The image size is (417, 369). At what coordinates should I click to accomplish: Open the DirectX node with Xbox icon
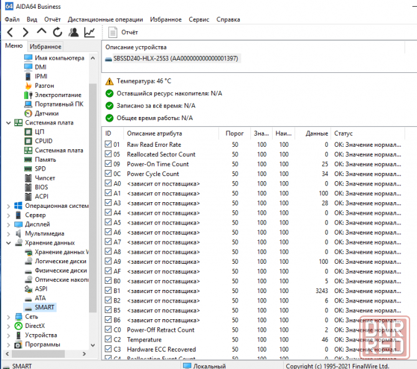pos(34,325)
